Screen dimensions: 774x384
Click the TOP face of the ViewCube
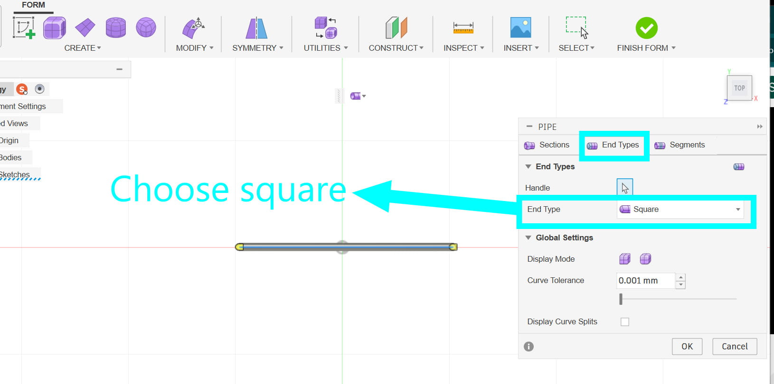pos(739,88)
